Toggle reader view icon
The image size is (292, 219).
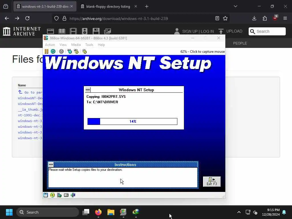(217, 18)
